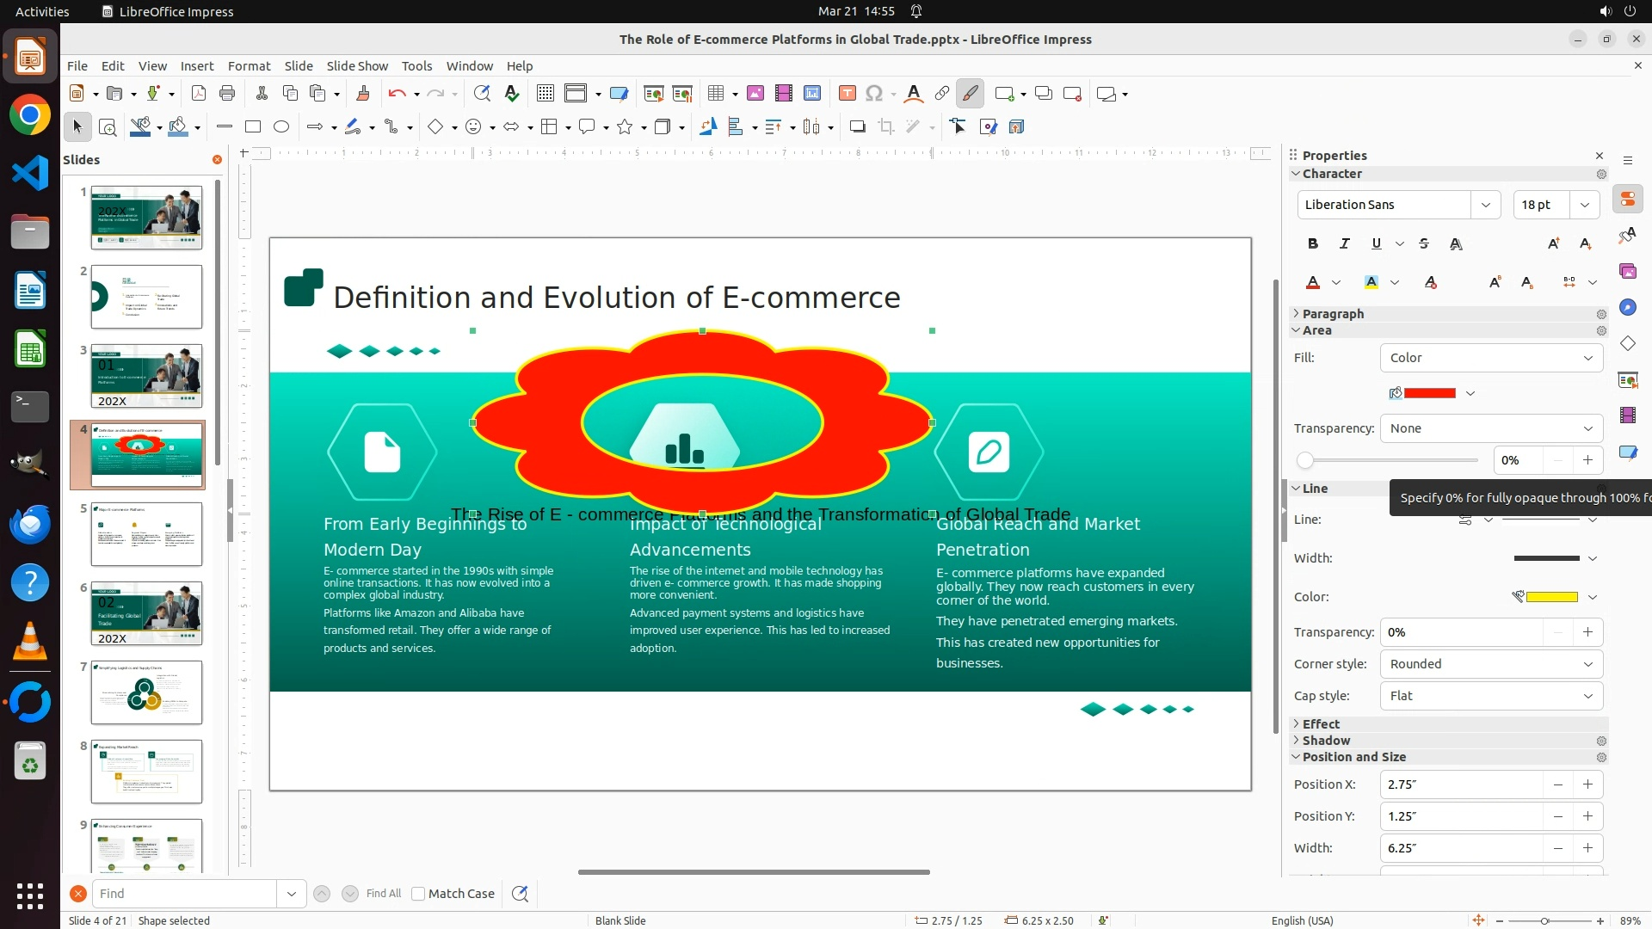
Task: Select the Rectangle drawing tool
Action: pyautogui.click(x=253, y=126)
